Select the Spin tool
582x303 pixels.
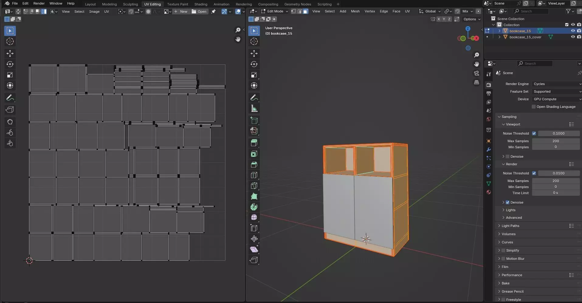[254, 207]
